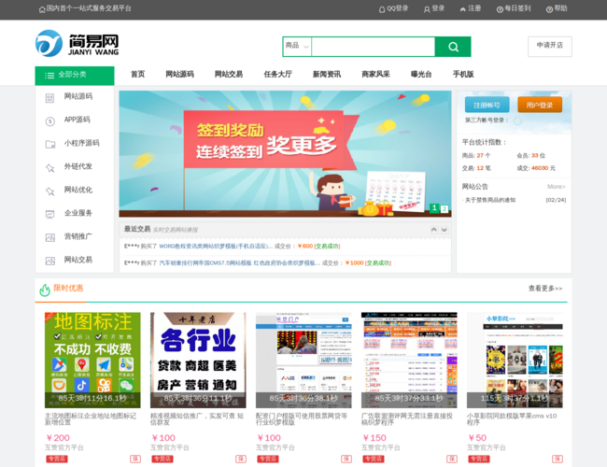Open the 精准视频短信推广 product title

197,419
